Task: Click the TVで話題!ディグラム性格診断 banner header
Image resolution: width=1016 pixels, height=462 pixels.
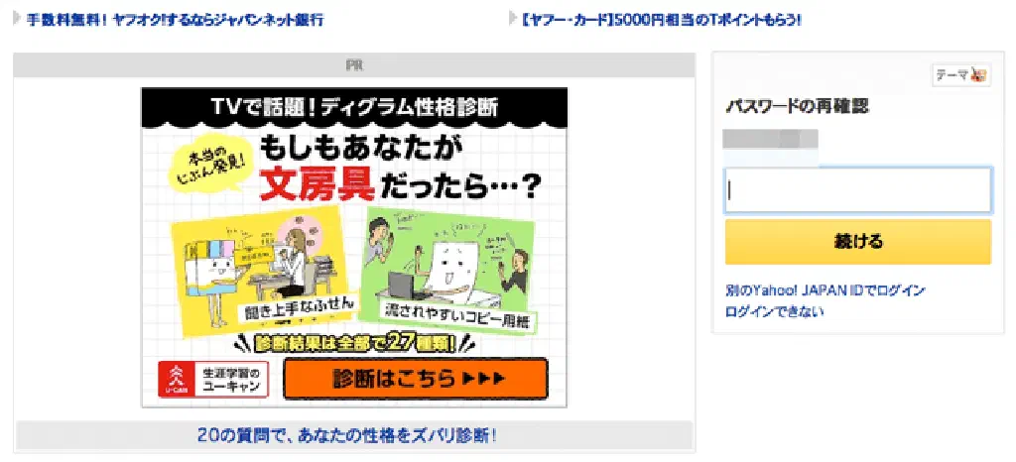Action: 354,107
